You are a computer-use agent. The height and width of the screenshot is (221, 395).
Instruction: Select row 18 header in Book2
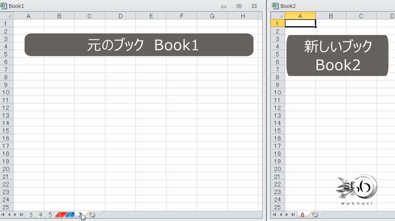(277, 154)
